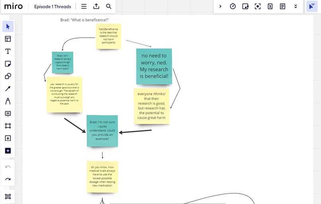Choose the Select cursor tool
Image resolution: width=321 pixels, height=204 pixels.
(8, 26)
